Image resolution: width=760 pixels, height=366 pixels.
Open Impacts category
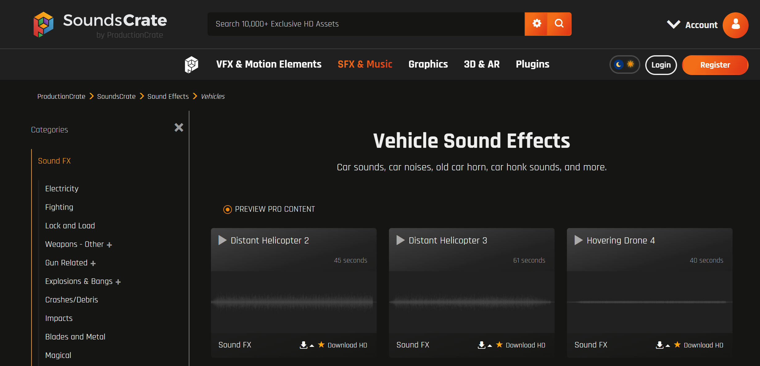pyautogui.click(x=59, y=318)
